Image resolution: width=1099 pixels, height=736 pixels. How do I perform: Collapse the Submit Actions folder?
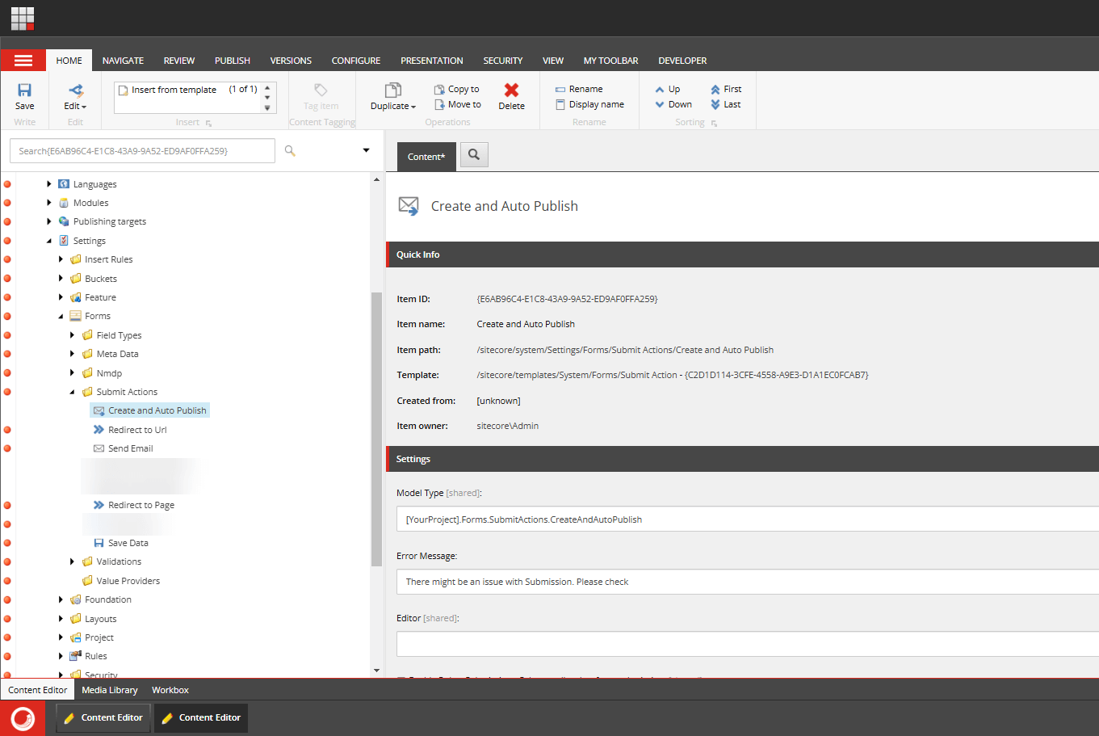tap(73, 392)
